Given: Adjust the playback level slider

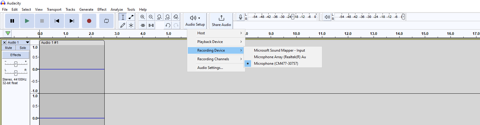Looking at the screenshot, I should click(x=403, y=17).
